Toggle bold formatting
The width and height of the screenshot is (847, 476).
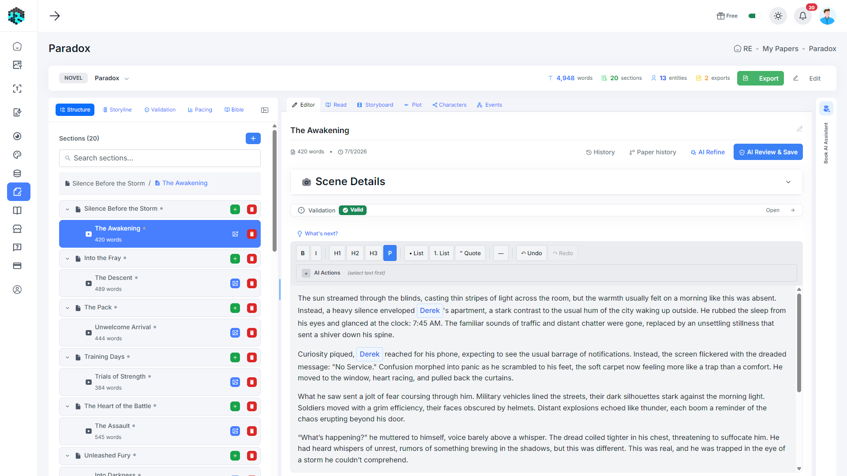point(303,253)
